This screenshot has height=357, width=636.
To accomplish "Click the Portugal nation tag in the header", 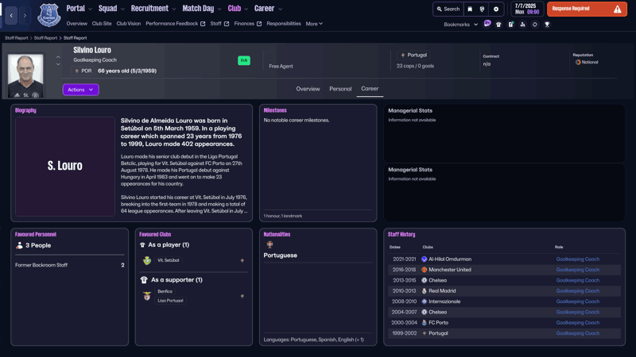I will [413, 55].
